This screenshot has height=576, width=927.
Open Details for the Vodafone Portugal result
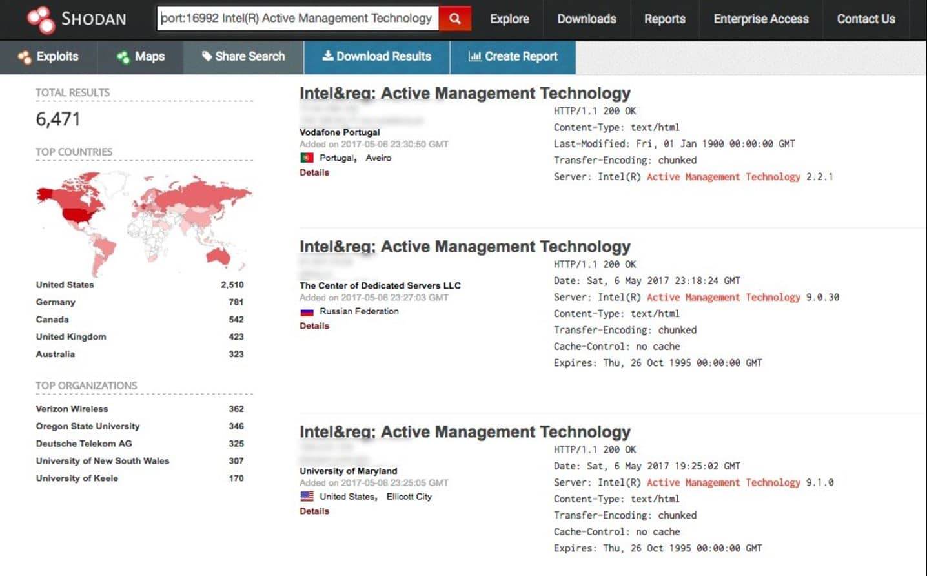click(x=314, y=173)
